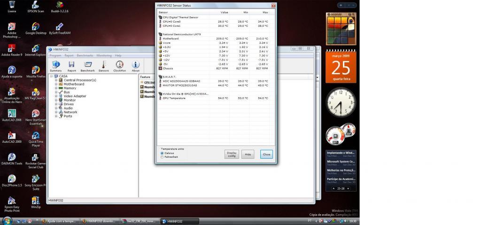Open the BySoft FreeRAM desktop icon
481x225 pixels.
click(60, 28)
